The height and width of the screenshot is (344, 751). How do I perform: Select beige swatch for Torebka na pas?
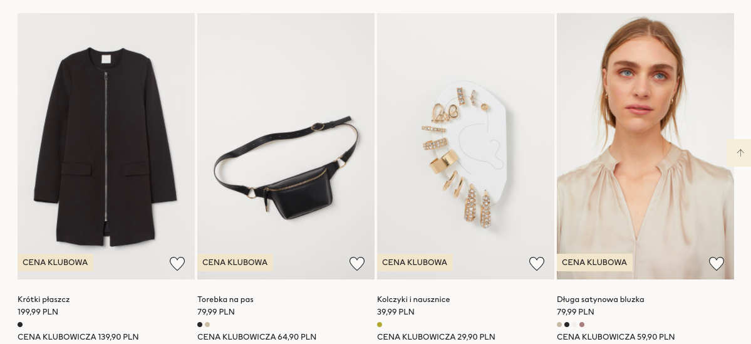click(x=207, y=325)
